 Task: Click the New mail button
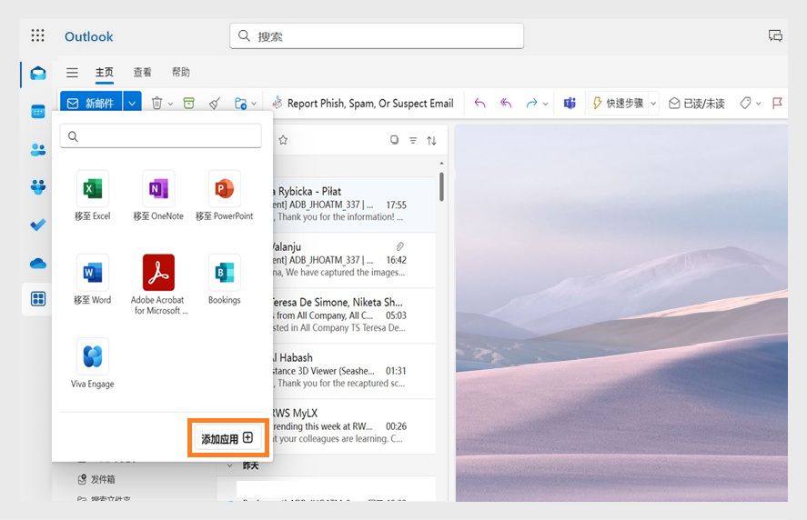pos(91,104)
